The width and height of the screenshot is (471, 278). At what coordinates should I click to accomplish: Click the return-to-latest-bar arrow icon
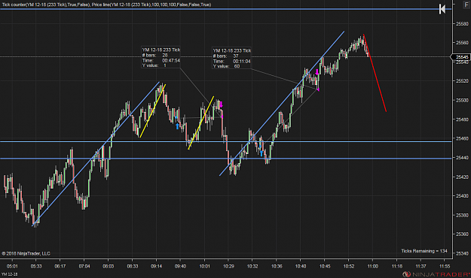point(442,9)
